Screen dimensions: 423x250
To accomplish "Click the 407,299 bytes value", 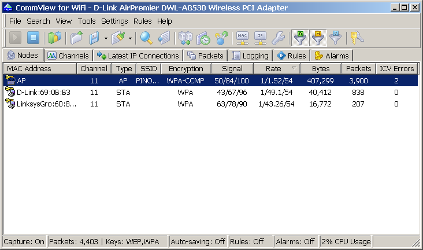I will click(320, 80).
